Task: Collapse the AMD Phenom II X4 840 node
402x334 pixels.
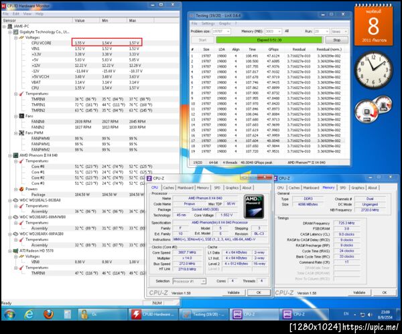Action: (10, 155)
